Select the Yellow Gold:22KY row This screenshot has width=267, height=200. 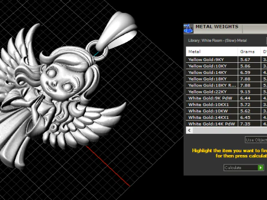pos(226,92)
